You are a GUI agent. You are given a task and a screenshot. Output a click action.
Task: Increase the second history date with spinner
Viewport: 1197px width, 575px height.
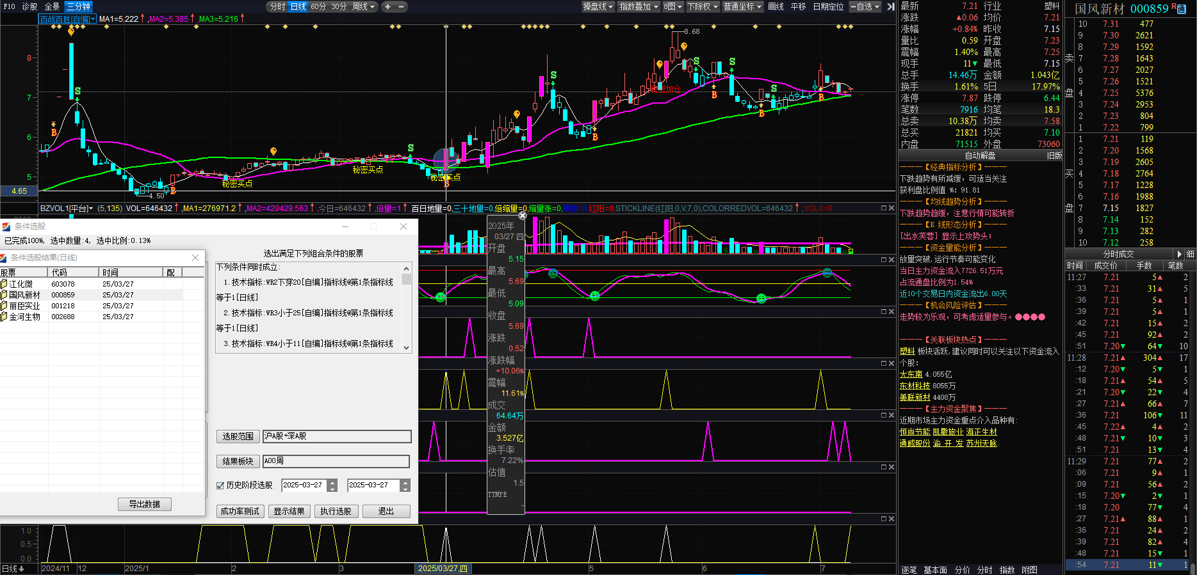coord(405,482)
